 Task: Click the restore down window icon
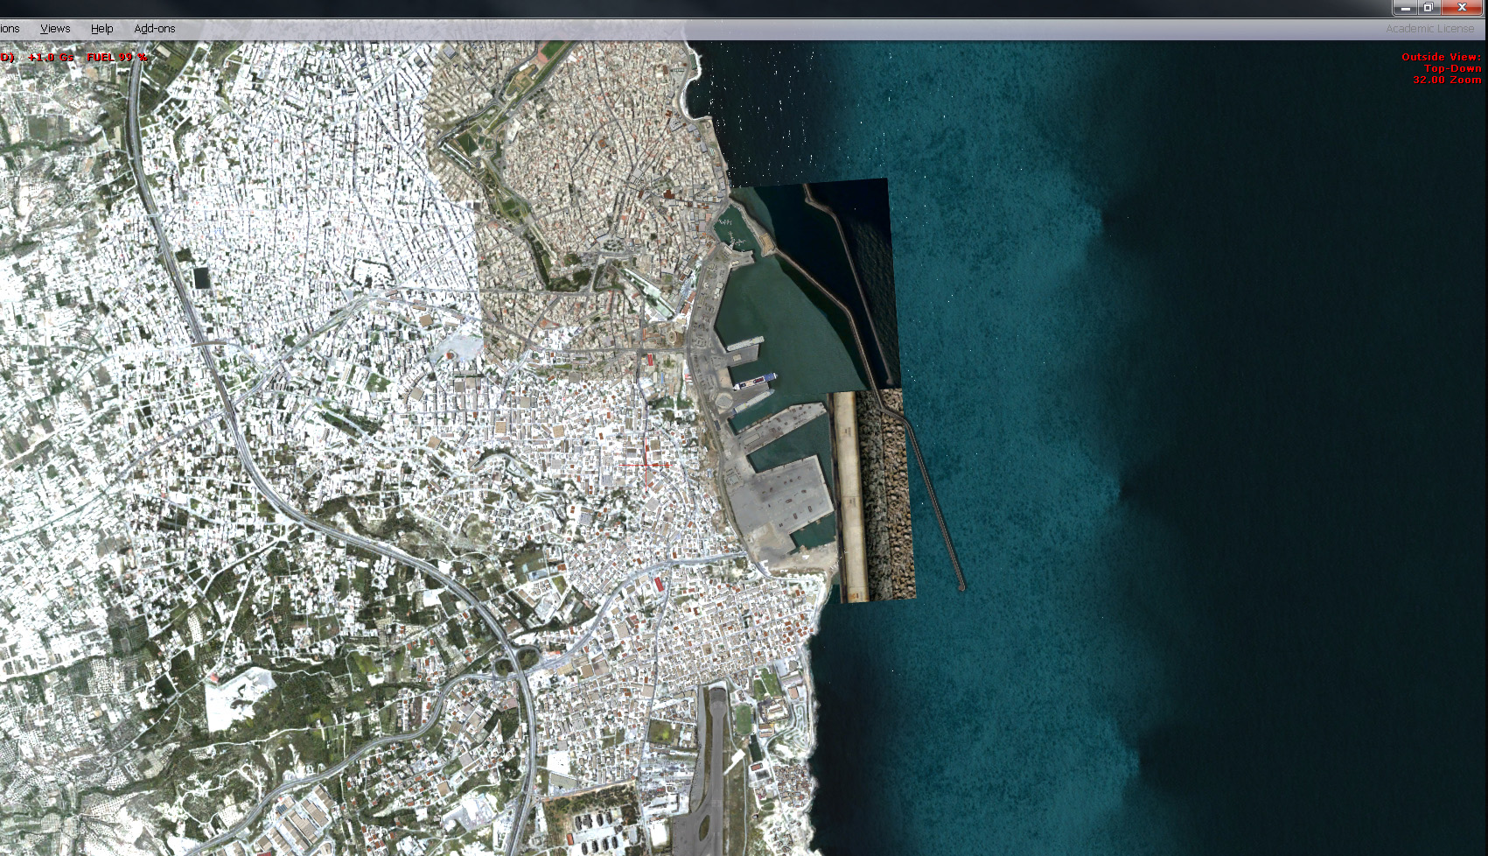1428,8
